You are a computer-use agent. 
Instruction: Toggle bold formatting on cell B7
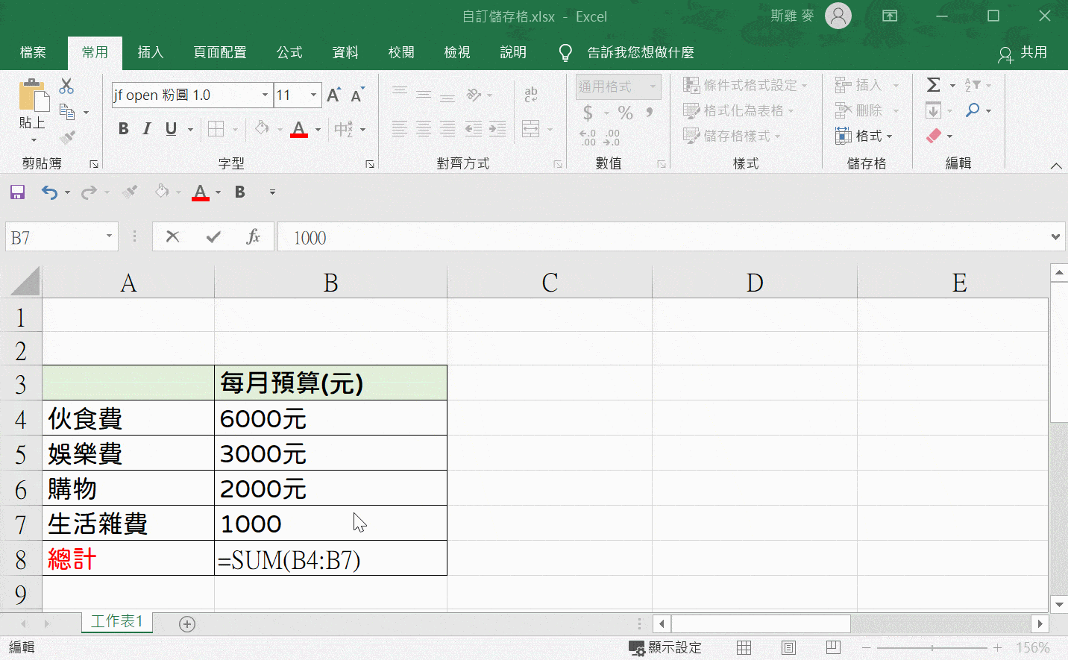(122, 128)
